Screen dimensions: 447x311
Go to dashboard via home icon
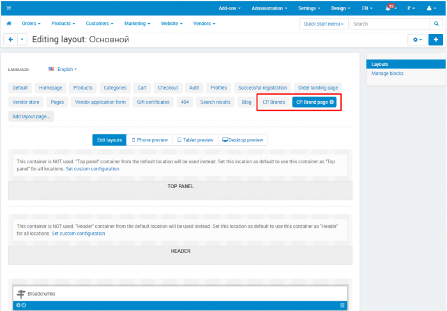[x=9, y=24]
